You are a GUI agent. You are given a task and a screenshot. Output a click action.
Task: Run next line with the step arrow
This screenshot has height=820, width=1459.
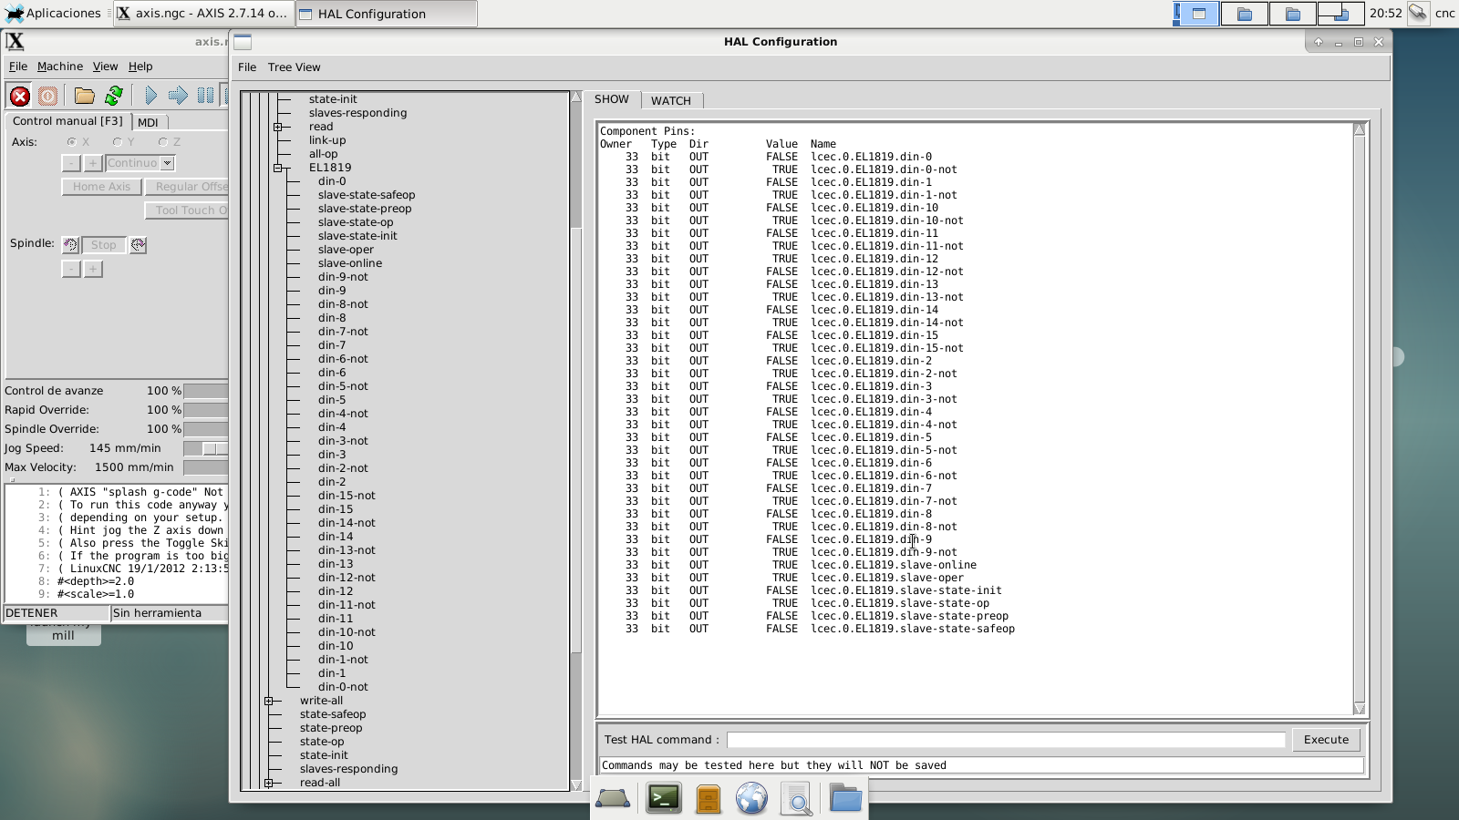coord(178,96)
